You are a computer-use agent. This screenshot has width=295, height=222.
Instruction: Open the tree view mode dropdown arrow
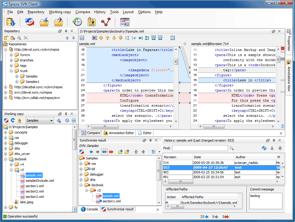[x=159, y=152]
